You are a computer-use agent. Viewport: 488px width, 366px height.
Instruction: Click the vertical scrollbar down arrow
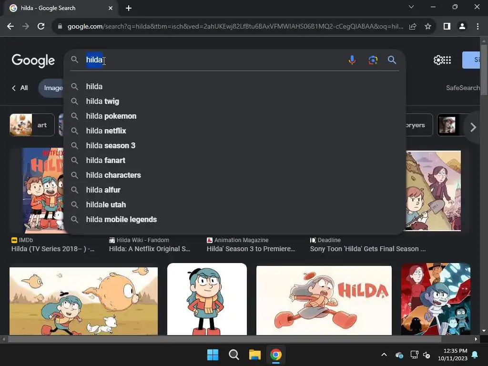pos(484,331)
